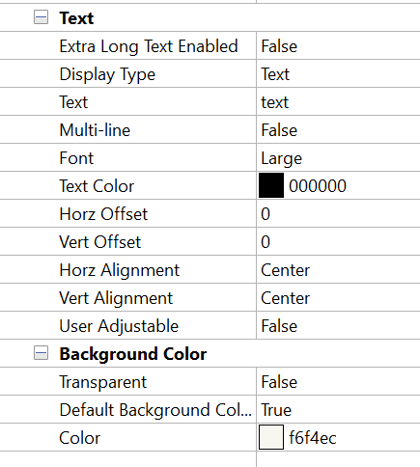Select Default Background Color True value
Viewport: 420px width, 467px height.
coord(338,409)
